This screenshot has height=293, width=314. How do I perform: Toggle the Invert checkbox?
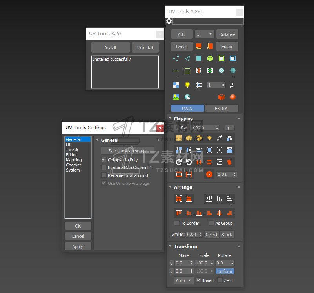(198, 280)
